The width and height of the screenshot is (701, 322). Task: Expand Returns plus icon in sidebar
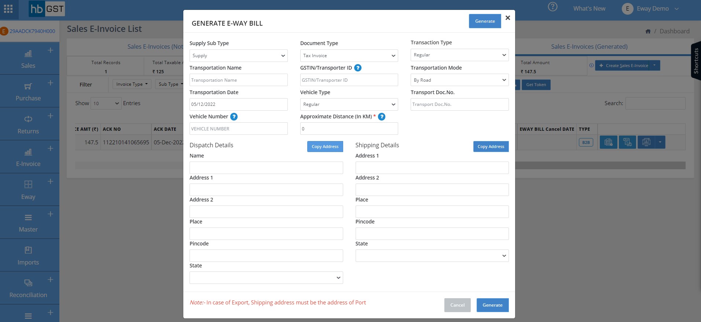[51, 116]
